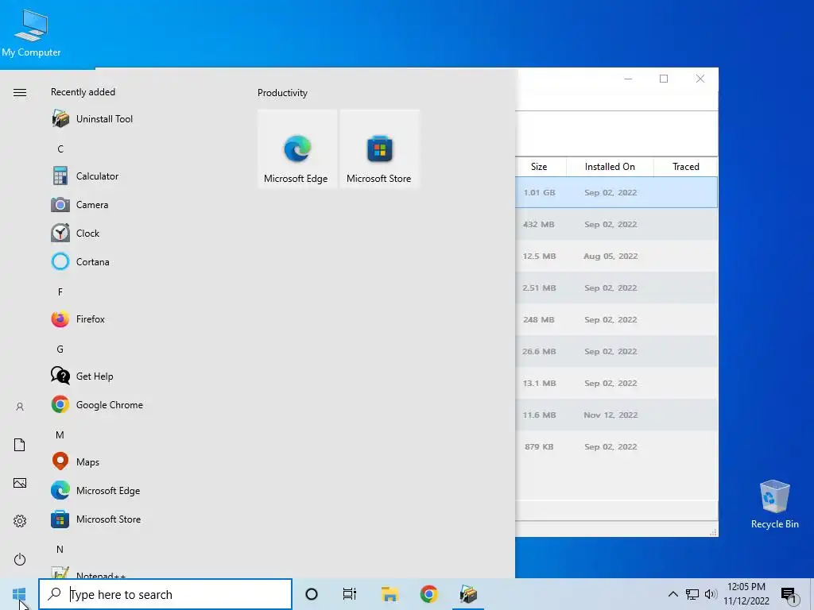Open the Camera app
This screenshot has height=610, width=814.
(x=80, y=204)
